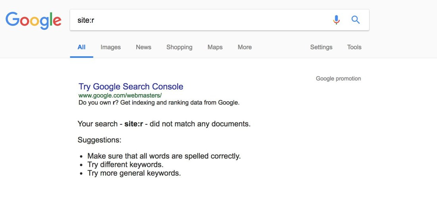Submit search with magnifying glass icon
This screenshot has height=213, width=437.
(355, 20)
